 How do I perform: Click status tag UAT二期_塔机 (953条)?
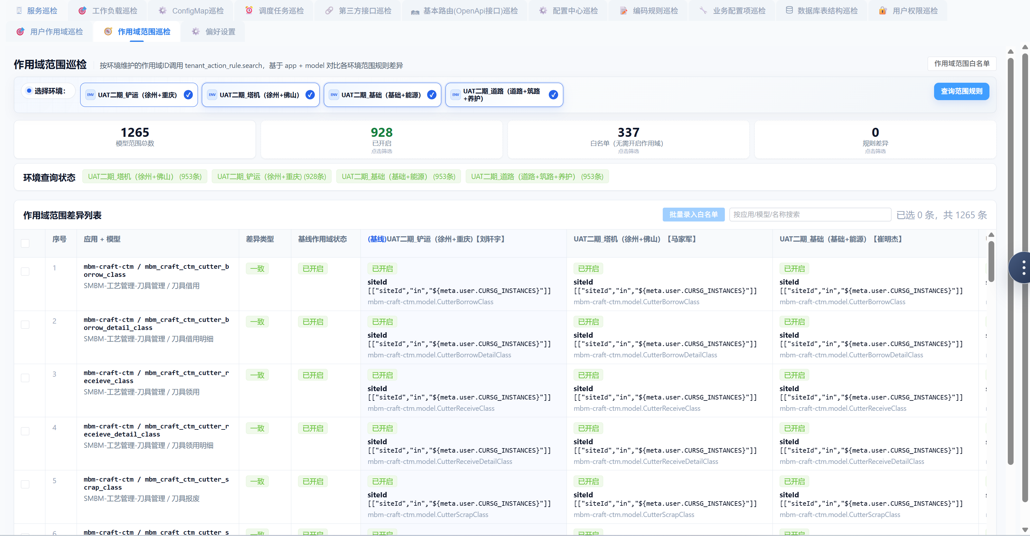point(145,177)
